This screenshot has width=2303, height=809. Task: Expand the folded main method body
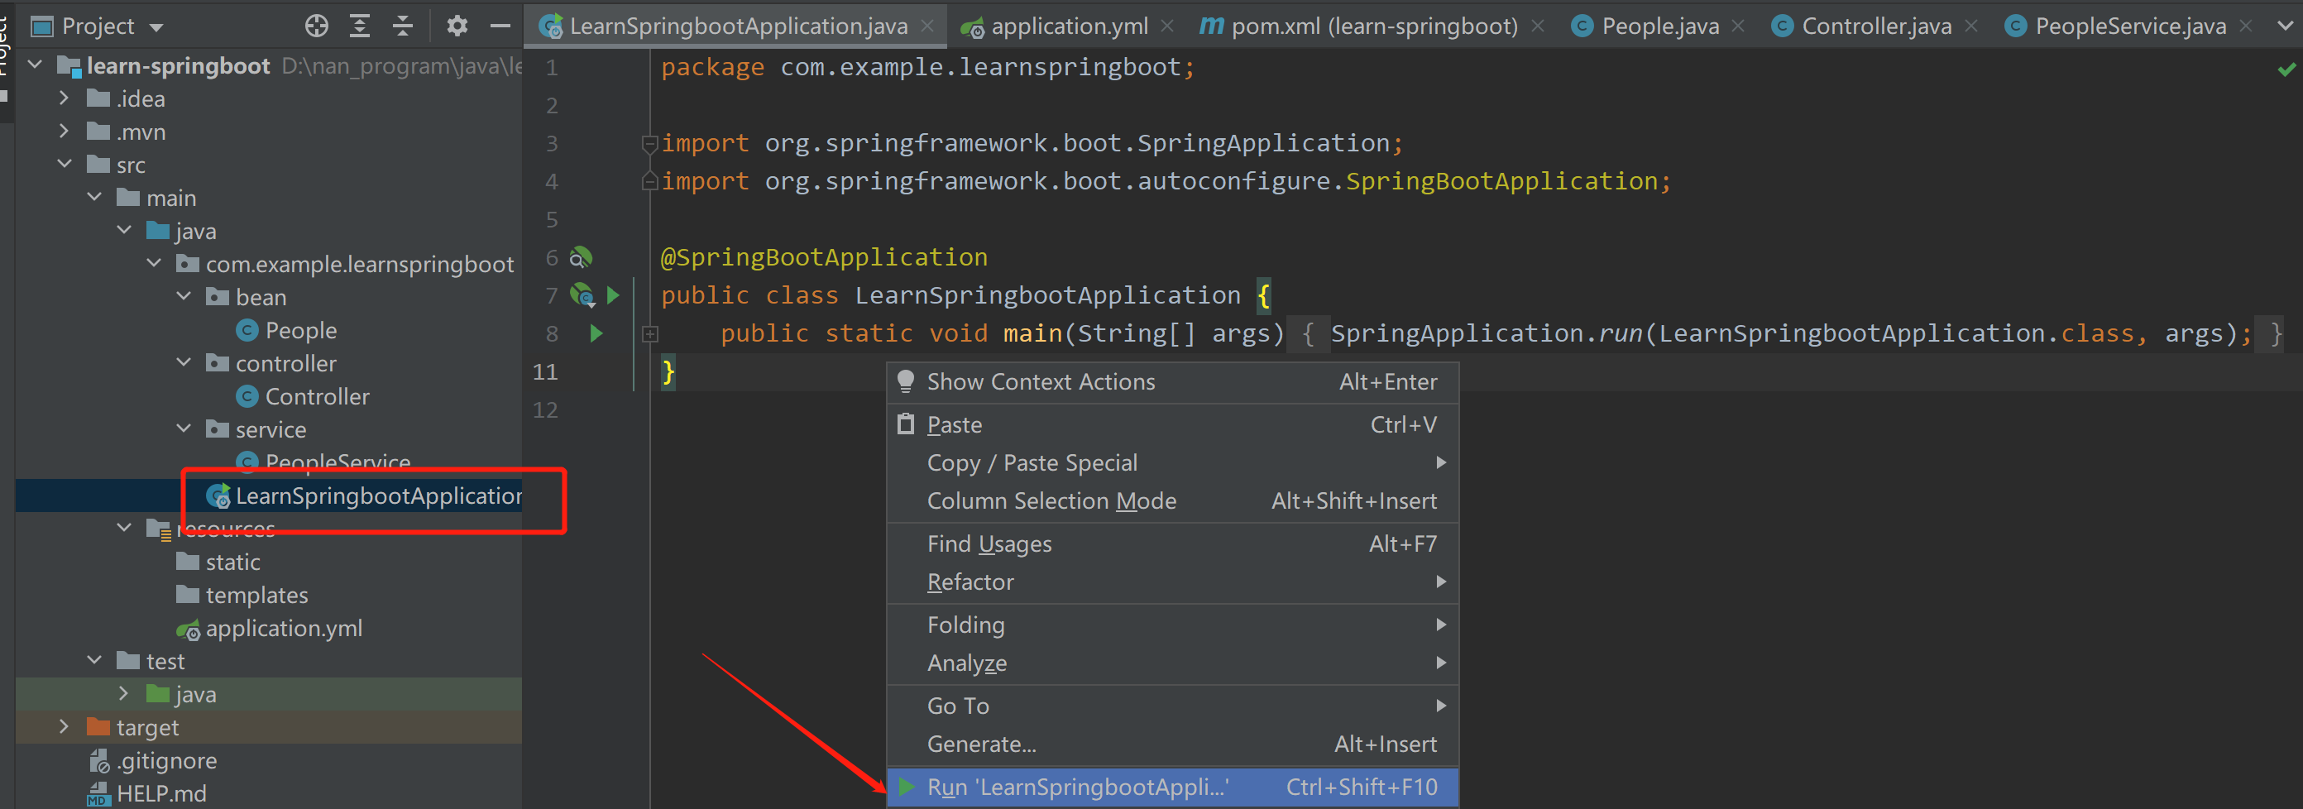coord(650,333)
